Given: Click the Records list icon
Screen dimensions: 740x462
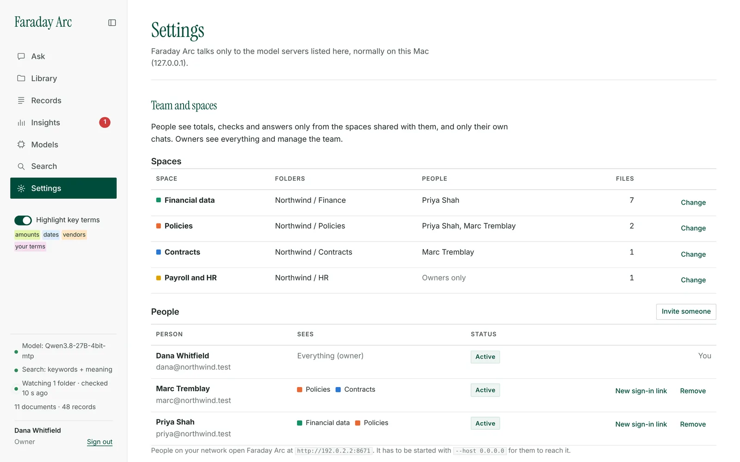Looking at the screenshot, I should click(21, 100).
